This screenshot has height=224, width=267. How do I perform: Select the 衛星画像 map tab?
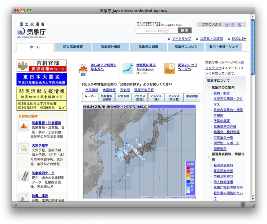[192, 97]
